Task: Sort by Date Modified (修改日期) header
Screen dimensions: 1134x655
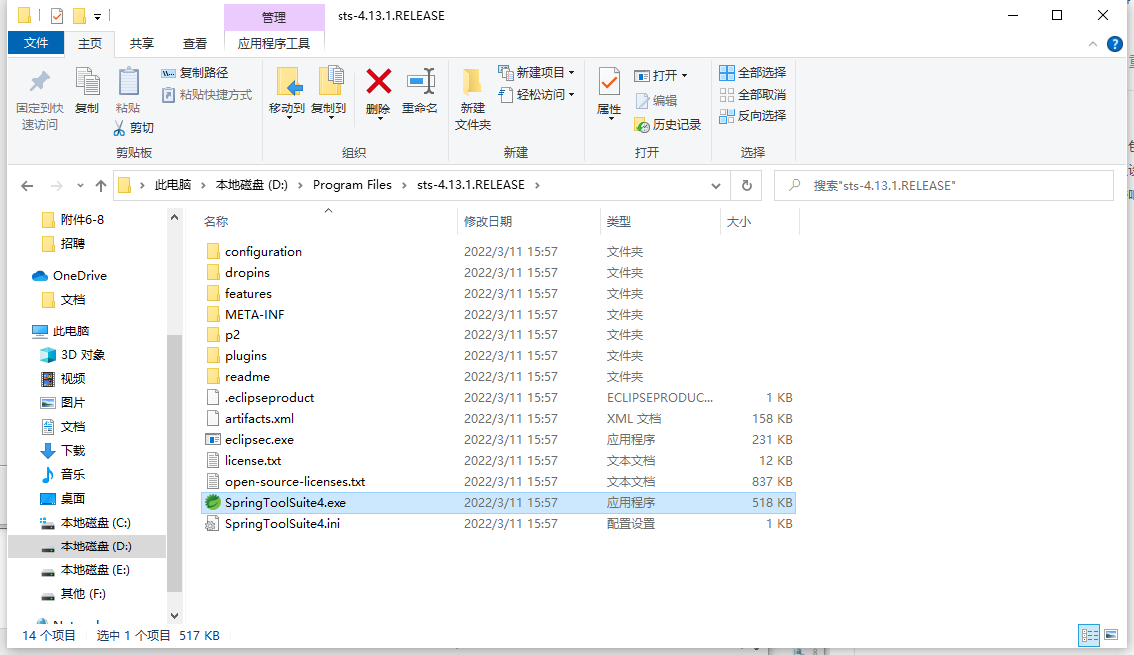Action: (x=530, y=221)
